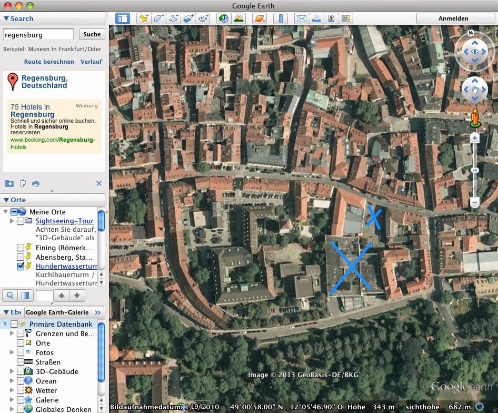Screen dimensions: 498x413
Task: Expand the Sightseeing-Tour folder
Action: tap(12, 221)
